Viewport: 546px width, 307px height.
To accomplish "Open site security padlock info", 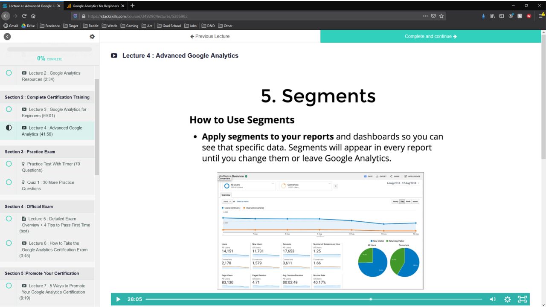I will coord(84,16).
